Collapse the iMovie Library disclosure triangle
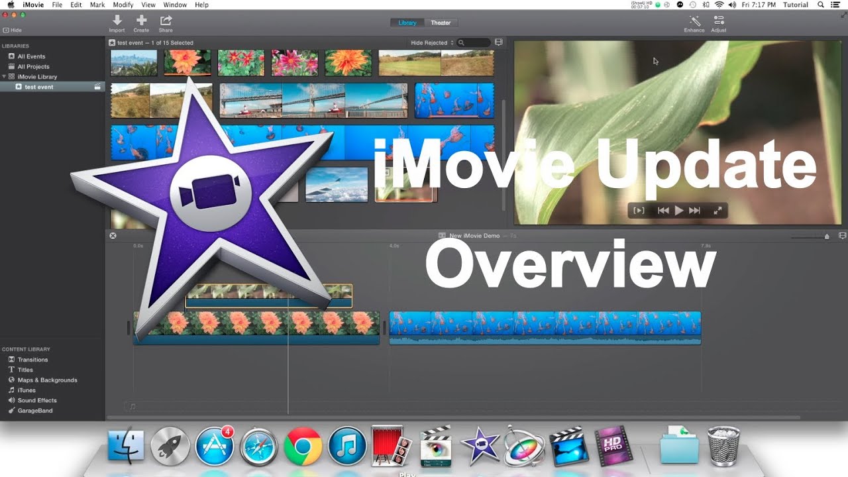Screen dimensions: 848x477 coord(4,77)
